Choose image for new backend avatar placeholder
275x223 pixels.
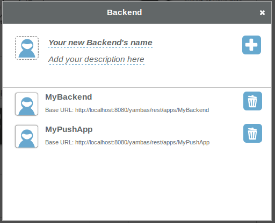[27, 48]
